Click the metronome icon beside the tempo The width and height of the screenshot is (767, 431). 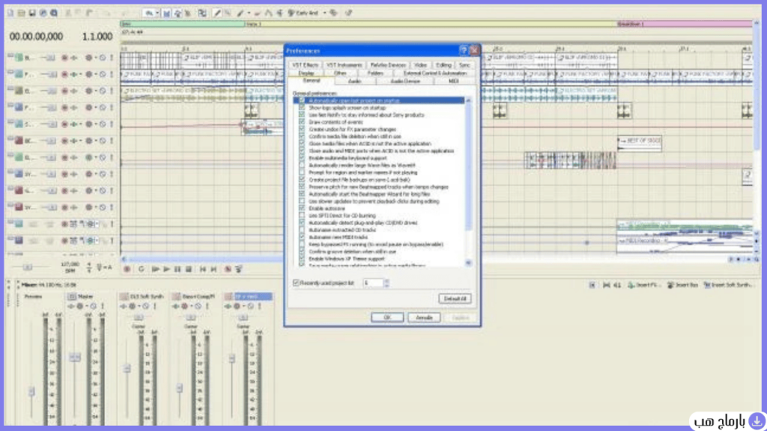click(100, 267)
